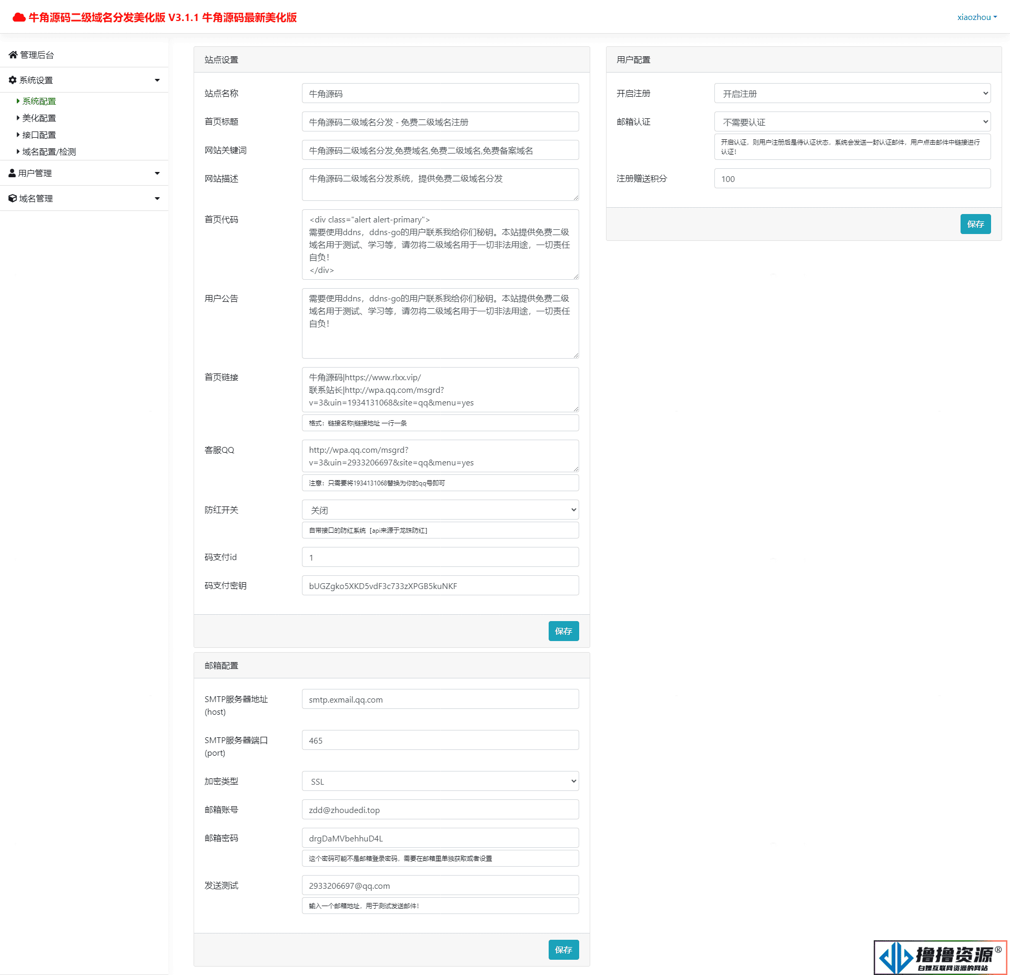Click the gear icon beside 系统设置
1010x975 pixels.
click(13, 80)
